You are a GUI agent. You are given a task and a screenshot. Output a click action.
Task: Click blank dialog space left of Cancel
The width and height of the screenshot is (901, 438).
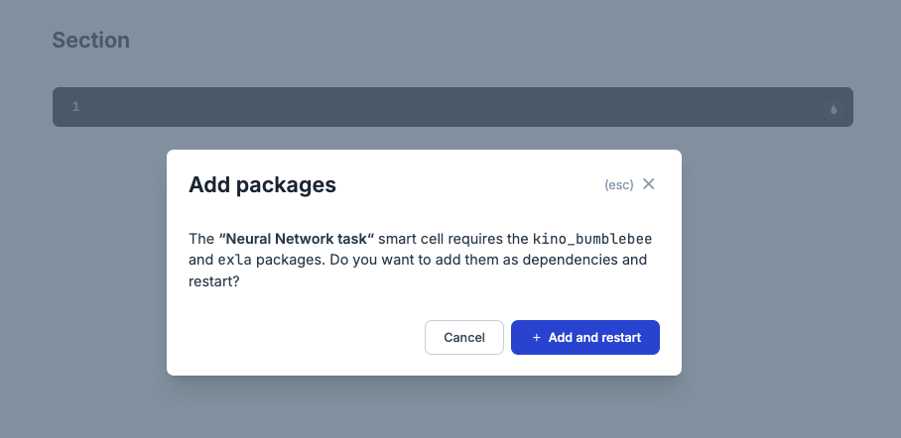(298, 338)
